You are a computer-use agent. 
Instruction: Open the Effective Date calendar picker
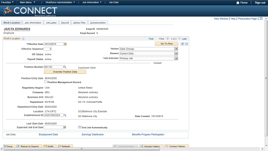[65, 44]
